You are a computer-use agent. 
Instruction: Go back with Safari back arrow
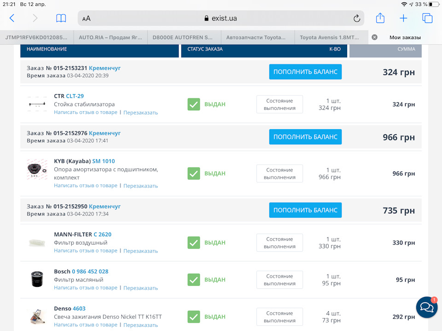click(x=12, y=18)
